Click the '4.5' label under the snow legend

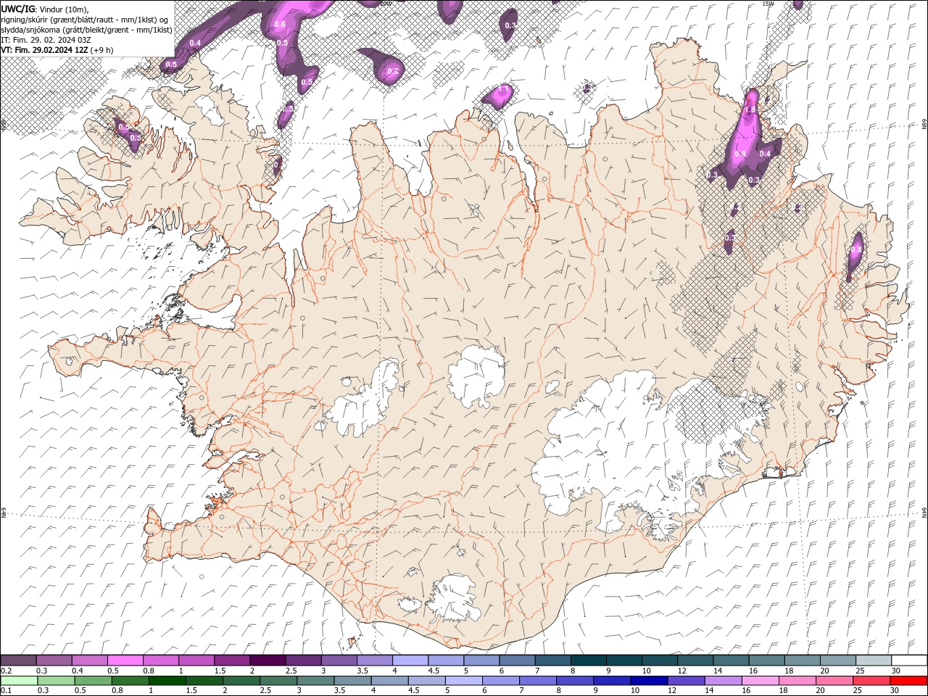[434, 671]
